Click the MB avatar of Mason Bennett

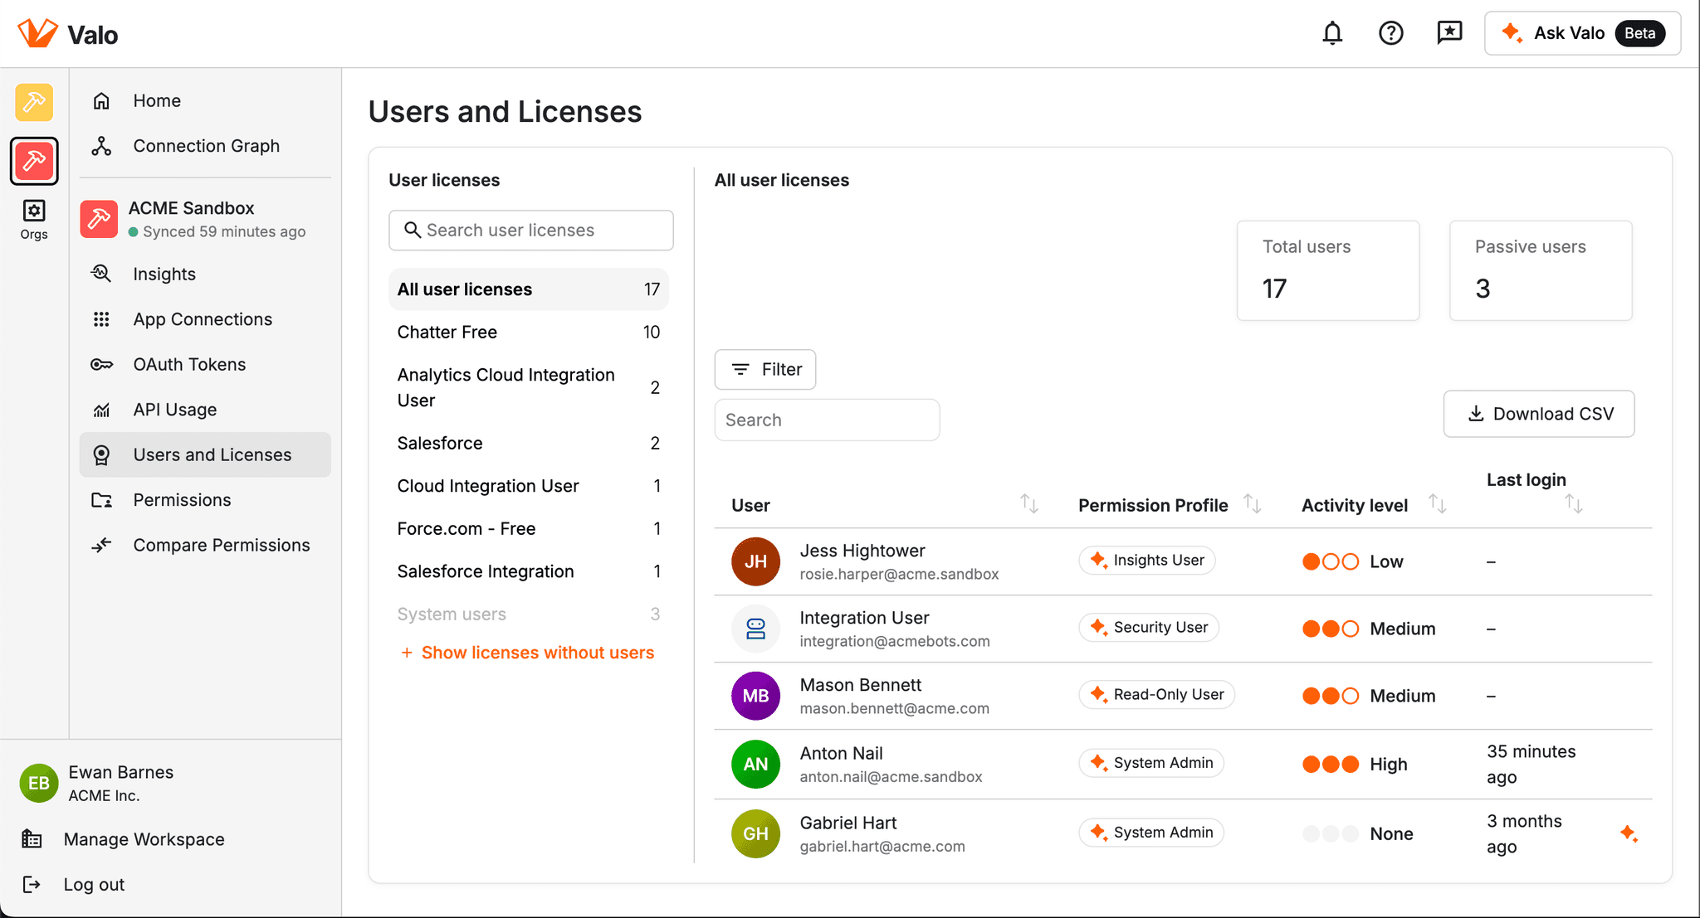pos(755,696)
